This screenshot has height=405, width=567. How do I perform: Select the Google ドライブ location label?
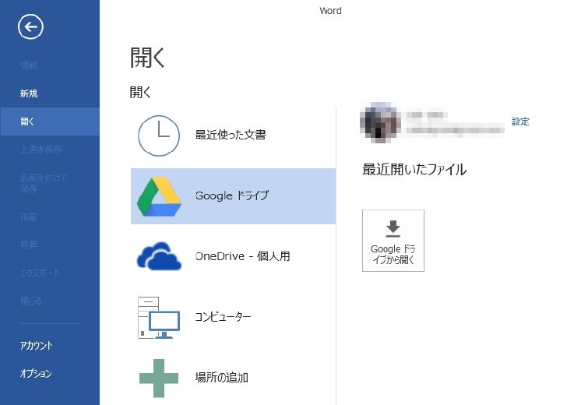point(232,195)
